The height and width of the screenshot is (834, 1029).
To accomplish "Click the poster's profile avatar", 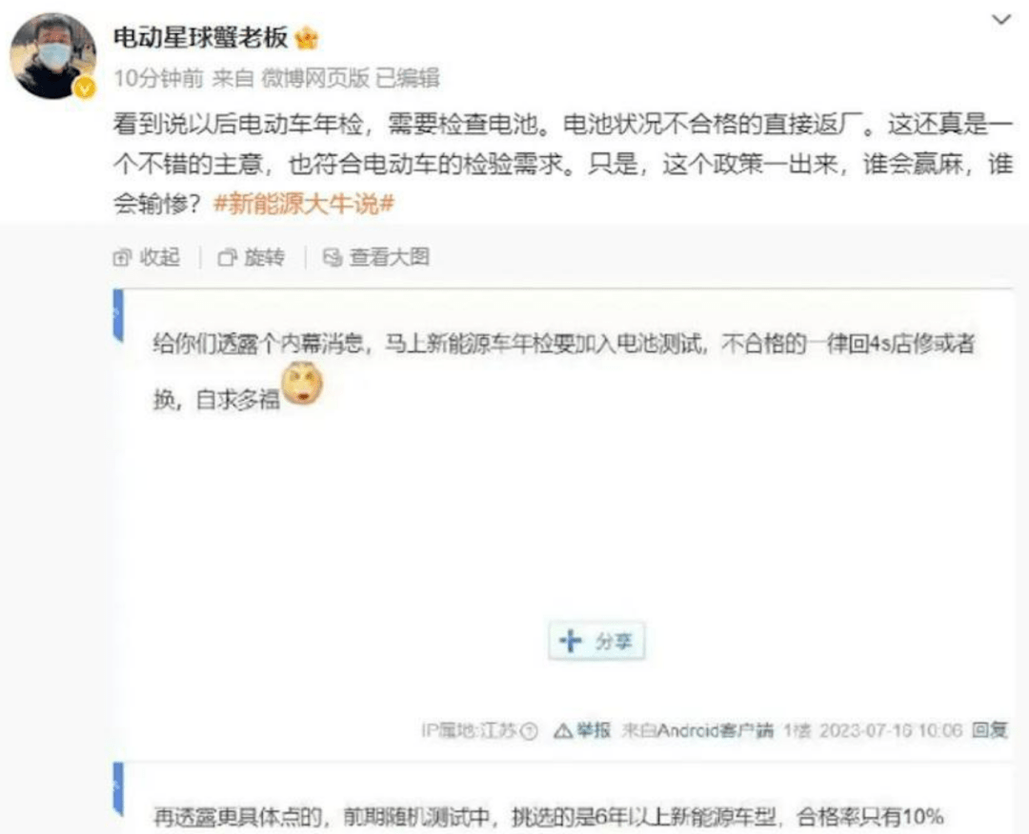I will pyautogui.click(x=52, y=56).
